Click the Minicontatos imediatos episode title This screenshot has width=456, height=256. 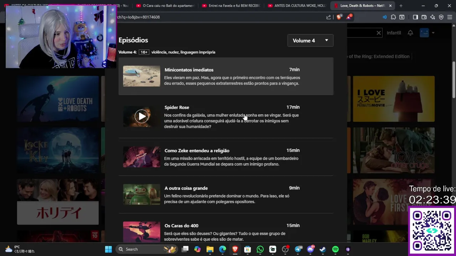189,70
